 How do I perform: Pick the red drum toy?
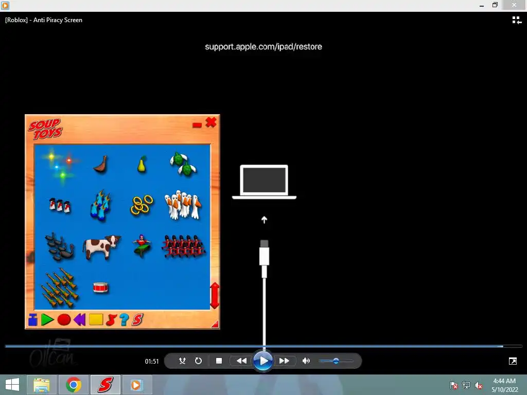[100, 288]
